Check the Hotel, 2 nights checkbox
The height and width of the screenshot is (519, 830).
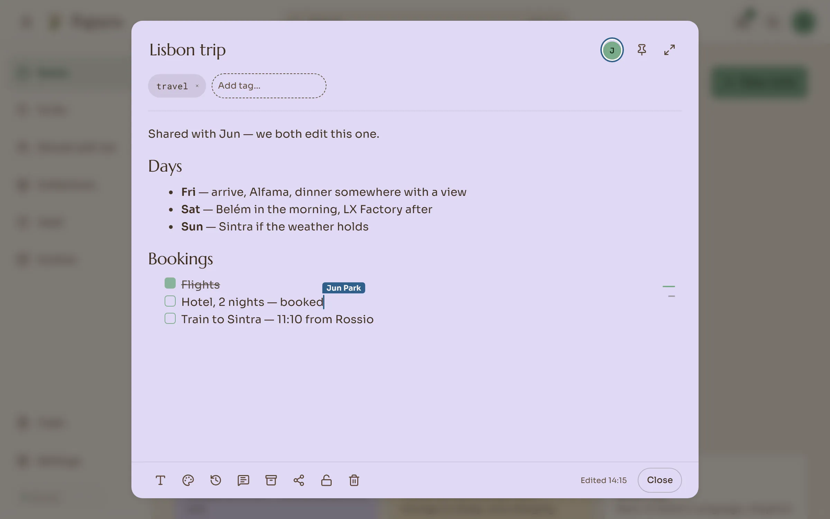pyautogui.click(x=170, y=301)
